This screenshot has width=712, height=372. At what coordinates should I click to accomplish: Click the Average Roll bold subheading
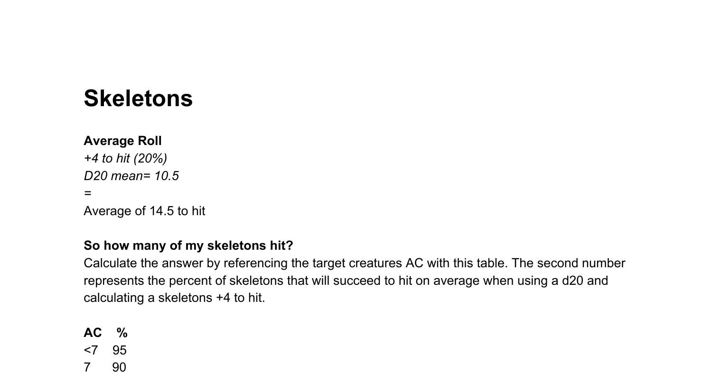tap(122, 141)
